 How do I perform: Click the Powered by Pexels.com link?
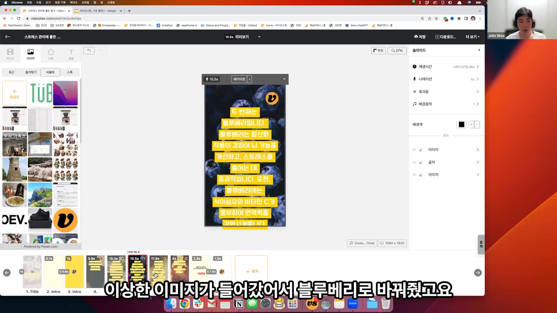[40, 246]
